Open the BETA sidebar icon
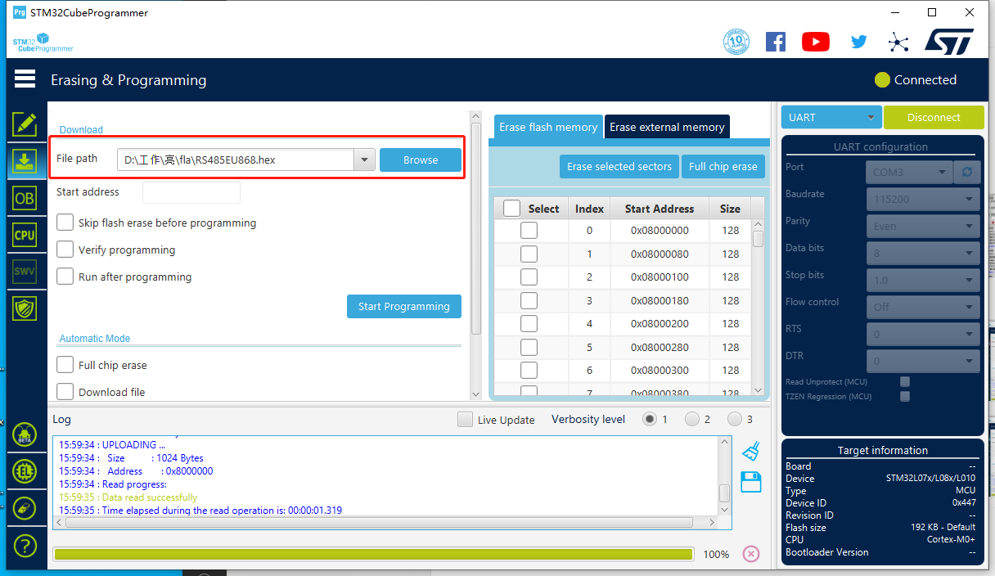The width and height of the screenshot is (995, 576). click(25, 434)
